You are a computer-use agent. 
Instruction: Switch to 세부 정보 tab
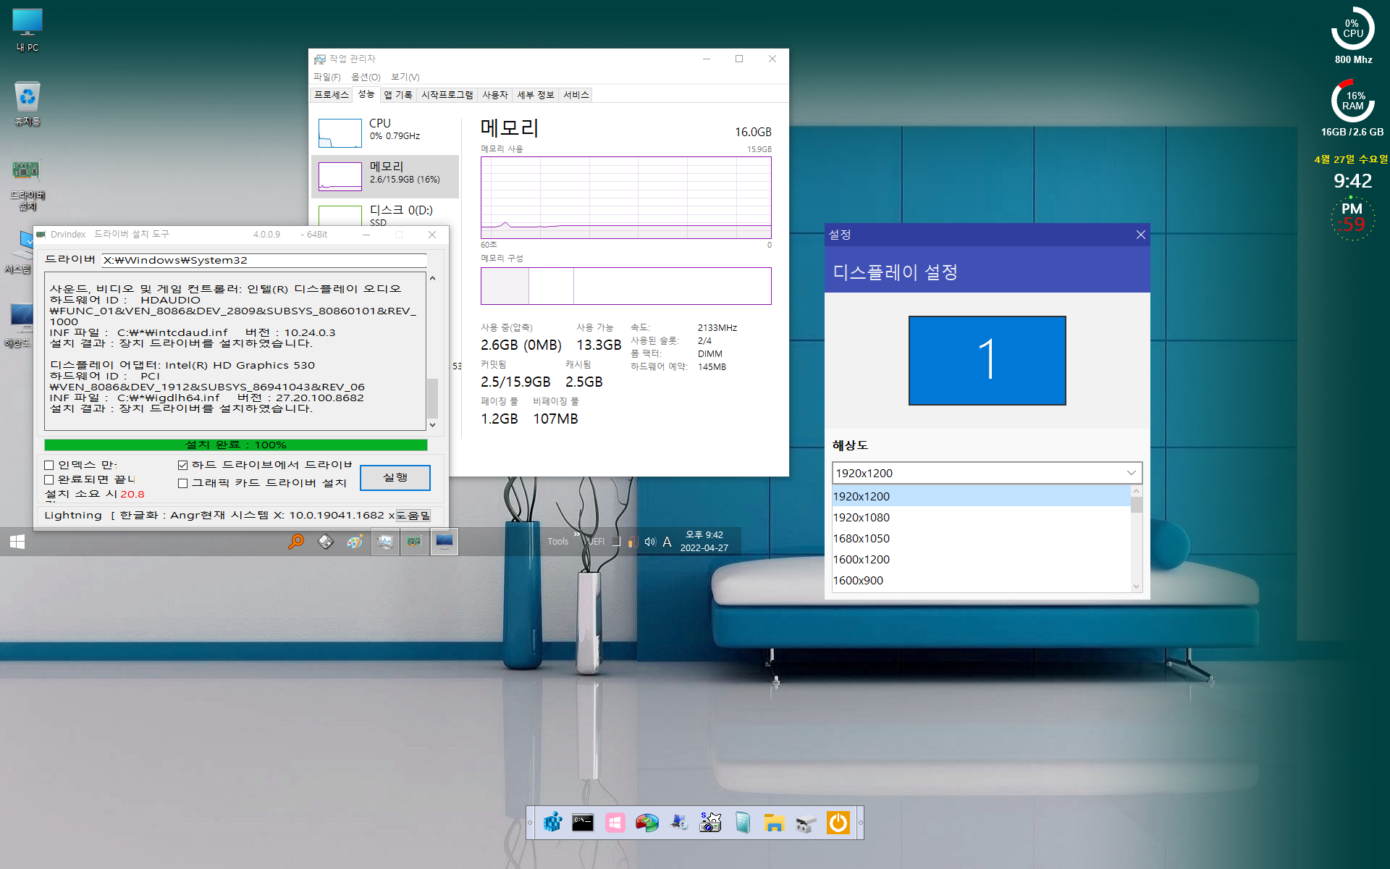[535, 95]
